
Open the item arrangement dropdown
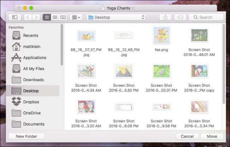[x=76, y=17]
